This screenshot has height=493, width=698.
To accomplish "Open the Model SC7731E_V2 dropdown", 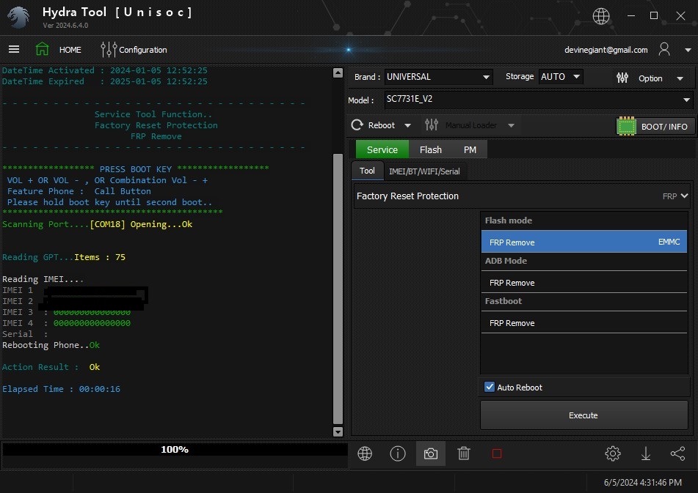I will pos(538,100).
